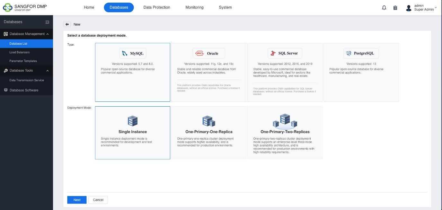Click the MySQL dolphin logo
The height and width of the screenshot is (210, 442).
pos(125,53)
